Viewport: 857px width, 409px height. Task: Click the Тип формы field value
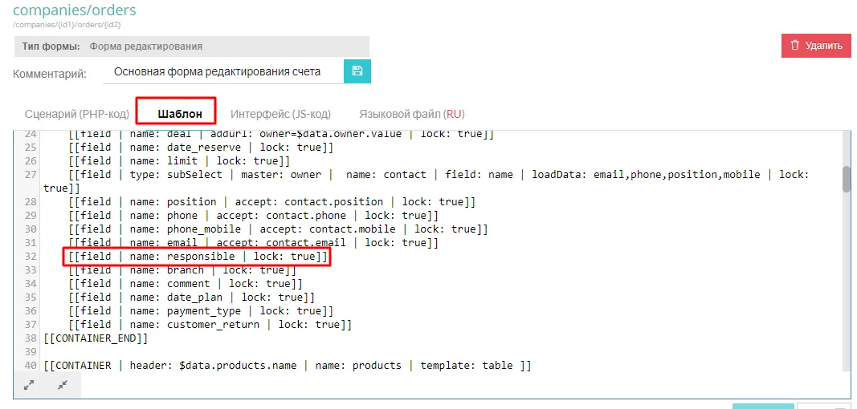point(146,47)
